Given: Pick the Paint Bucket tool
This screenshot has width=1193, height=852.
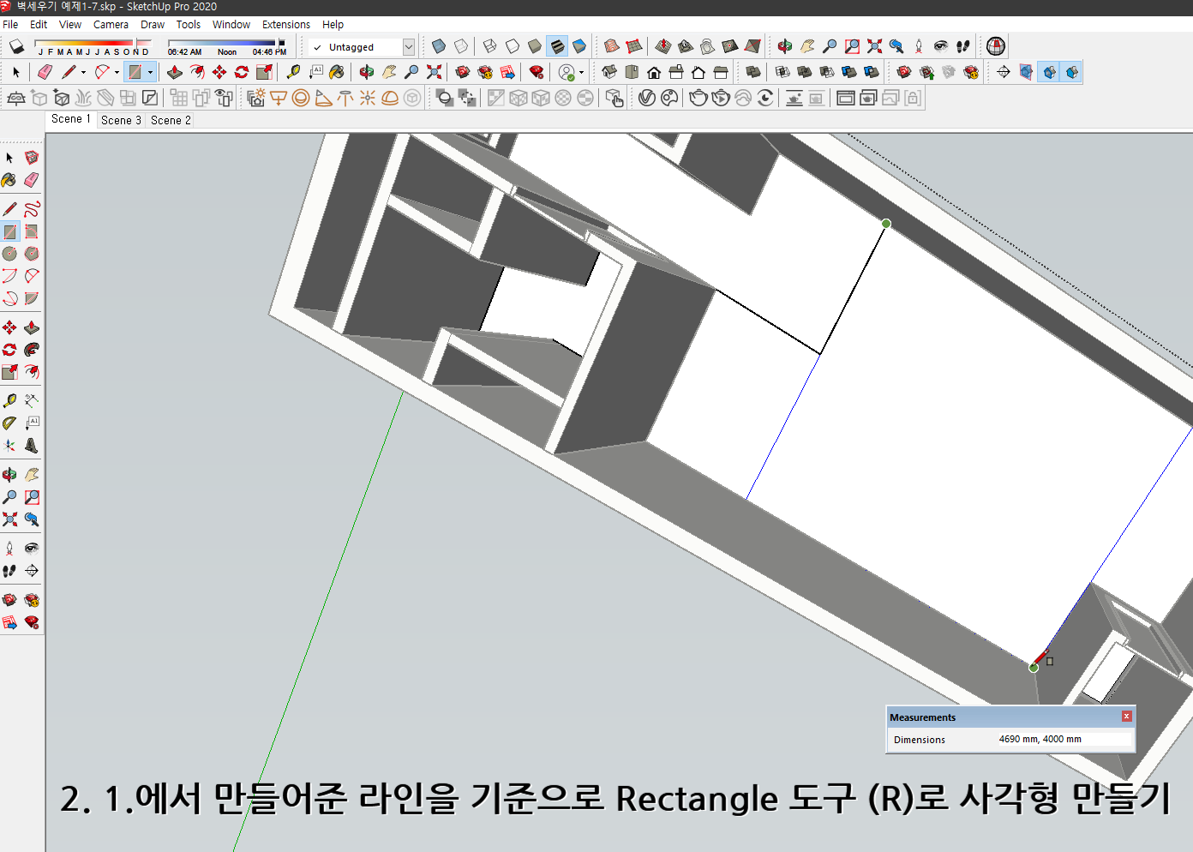Looking at the screenshot, I should pyautogui.click(x=337, y=72).
